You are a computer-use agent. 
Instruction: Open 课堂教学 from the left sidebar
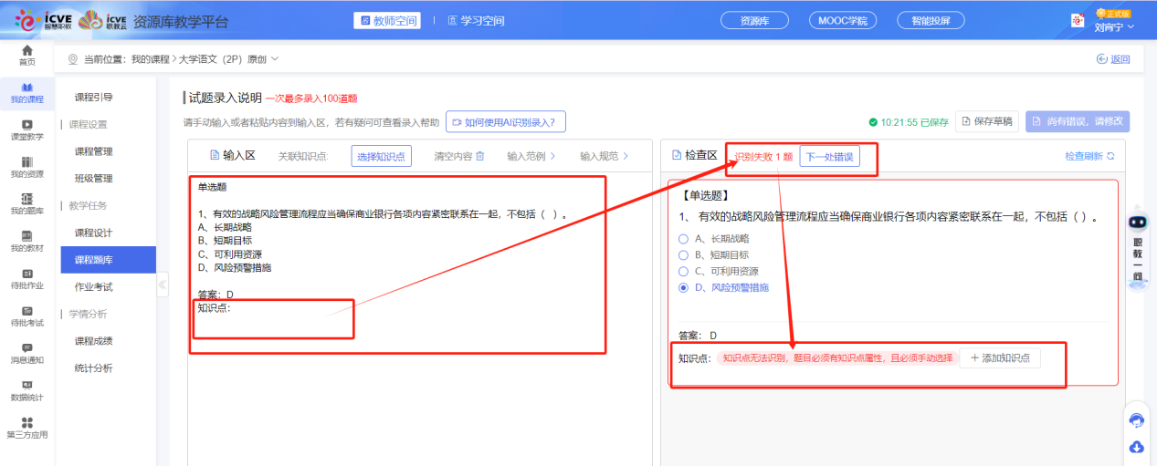pyautogui.click(x=27, y=125)
